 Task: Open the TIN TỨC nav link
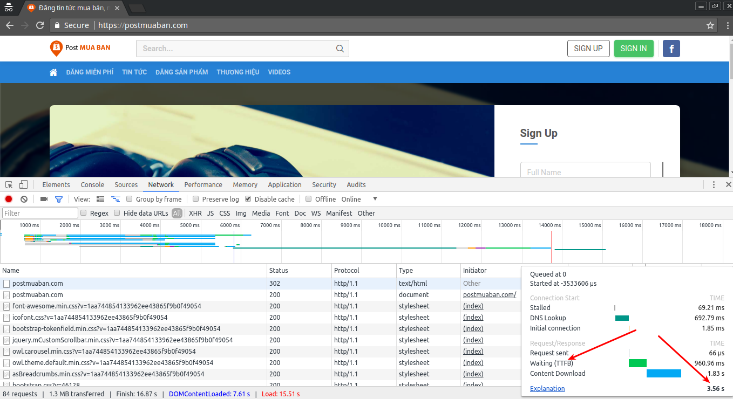tap(134, 72)
